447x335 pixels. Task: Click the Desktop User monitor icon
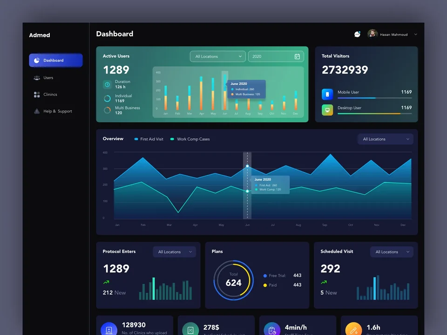coord(327,110)
